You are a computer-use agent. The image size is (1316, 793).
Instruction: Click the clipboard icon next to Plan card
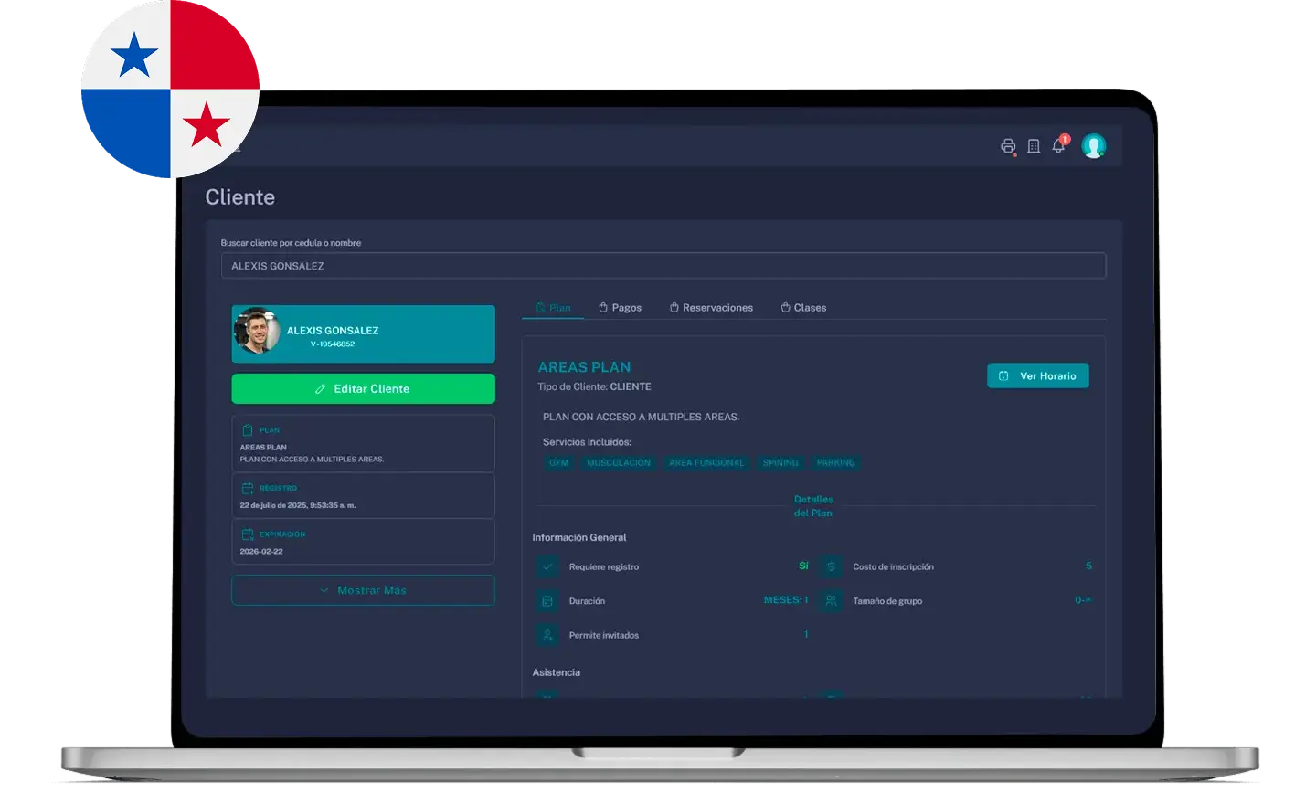tap(248, 430)
